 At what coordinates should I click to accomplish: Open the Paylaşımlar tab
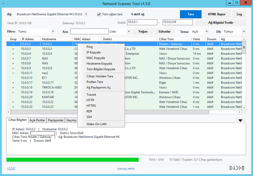pyautogui.click(x=56, y=120)
